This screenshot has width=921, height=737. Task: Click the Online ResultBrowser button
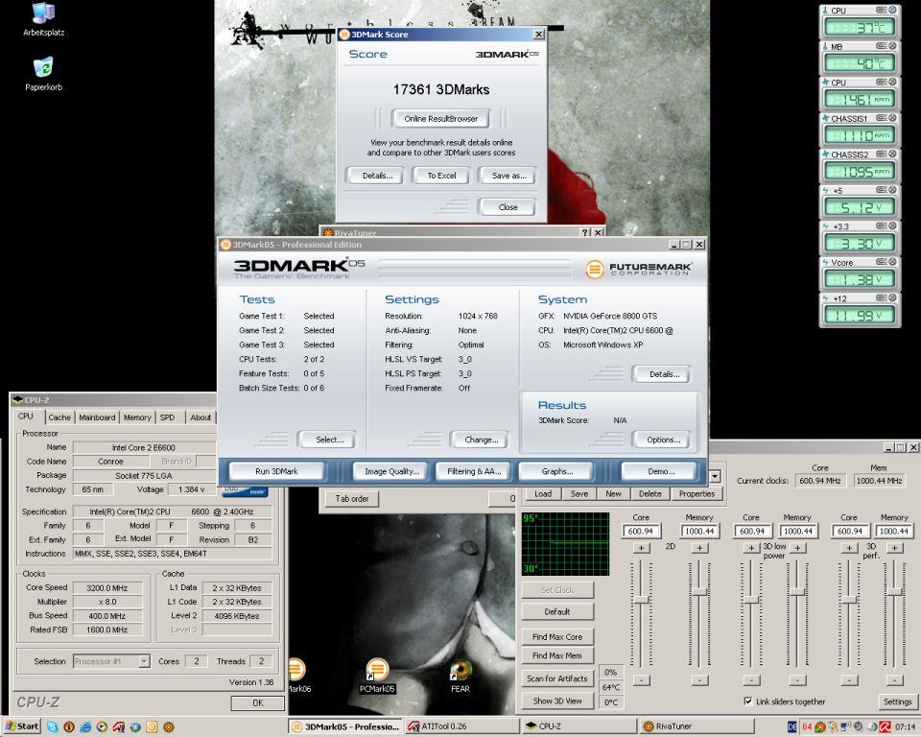pyautogui.click(x=440, y=119)
